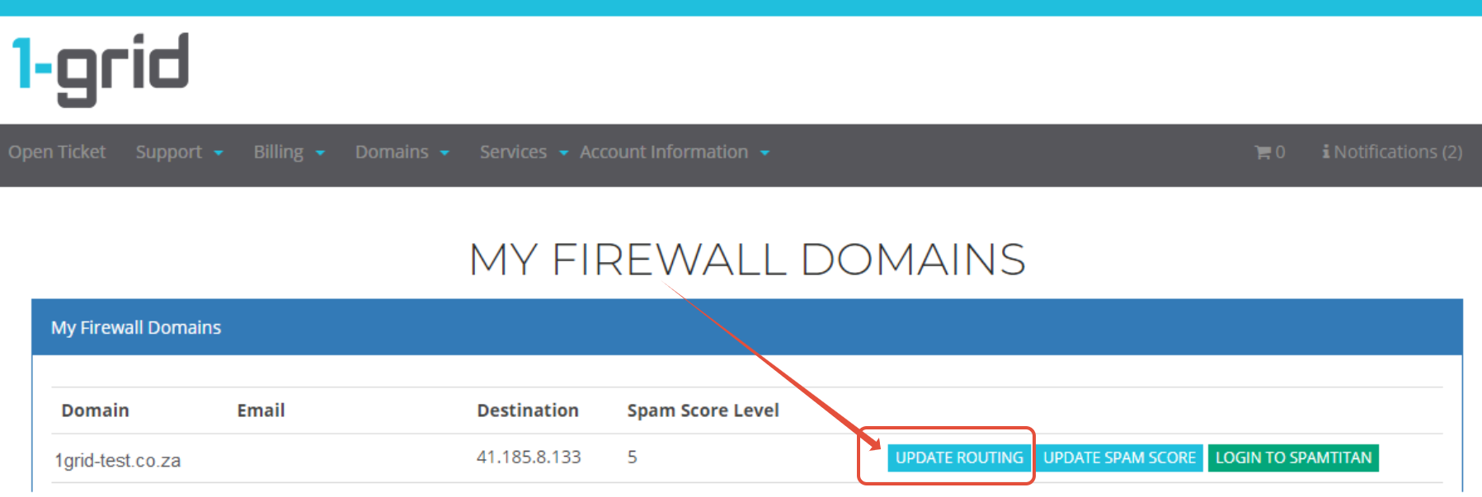Click the Email column header
The height and width of the screenshot is (497, 1482).
click(x=261, y=410)
